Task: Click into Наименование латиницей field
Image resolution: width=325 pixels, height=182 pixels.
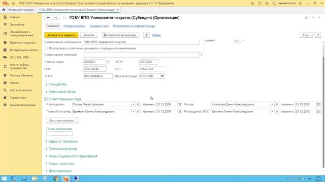Action: tap(141, 55)
